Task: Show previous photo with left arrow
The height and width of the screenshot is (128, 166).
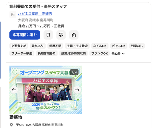Action: pos(14,90)
